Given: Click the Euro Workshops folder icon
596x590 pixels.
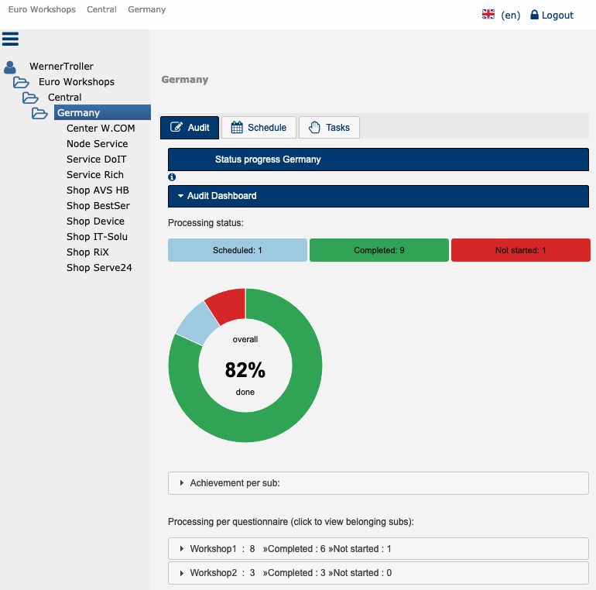Looking at the screenshot, I should point(21,82).
